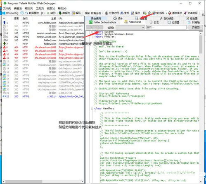
Task: Select session 1 www.fiddler2.com row
Action: 43,23
